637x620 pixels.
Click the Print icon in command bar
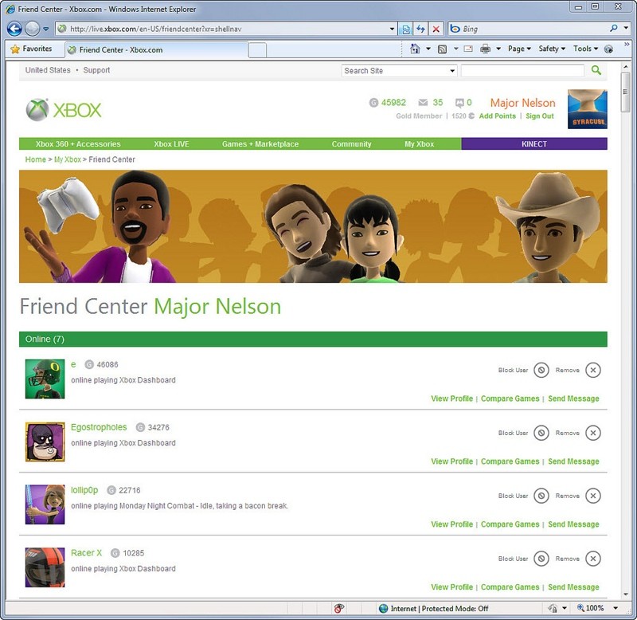(x=485, y=49)
